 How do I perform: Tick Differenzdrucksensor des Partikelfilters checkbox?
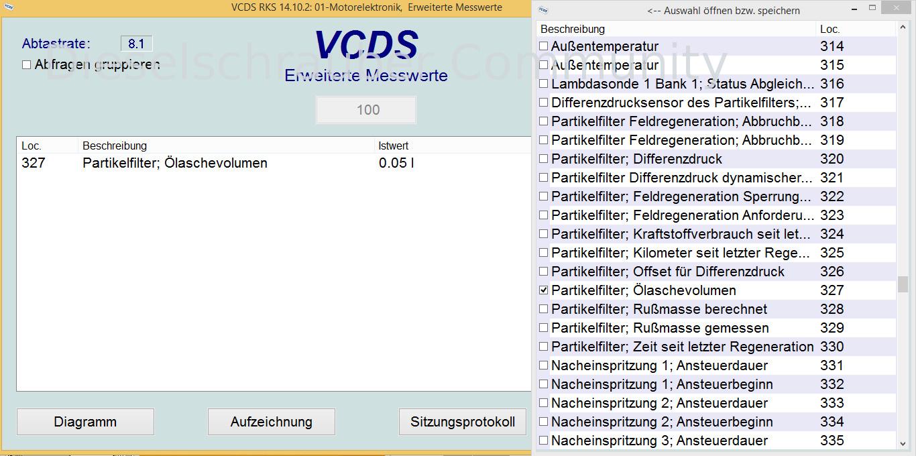pyautogui.click(x=544, y=103)
